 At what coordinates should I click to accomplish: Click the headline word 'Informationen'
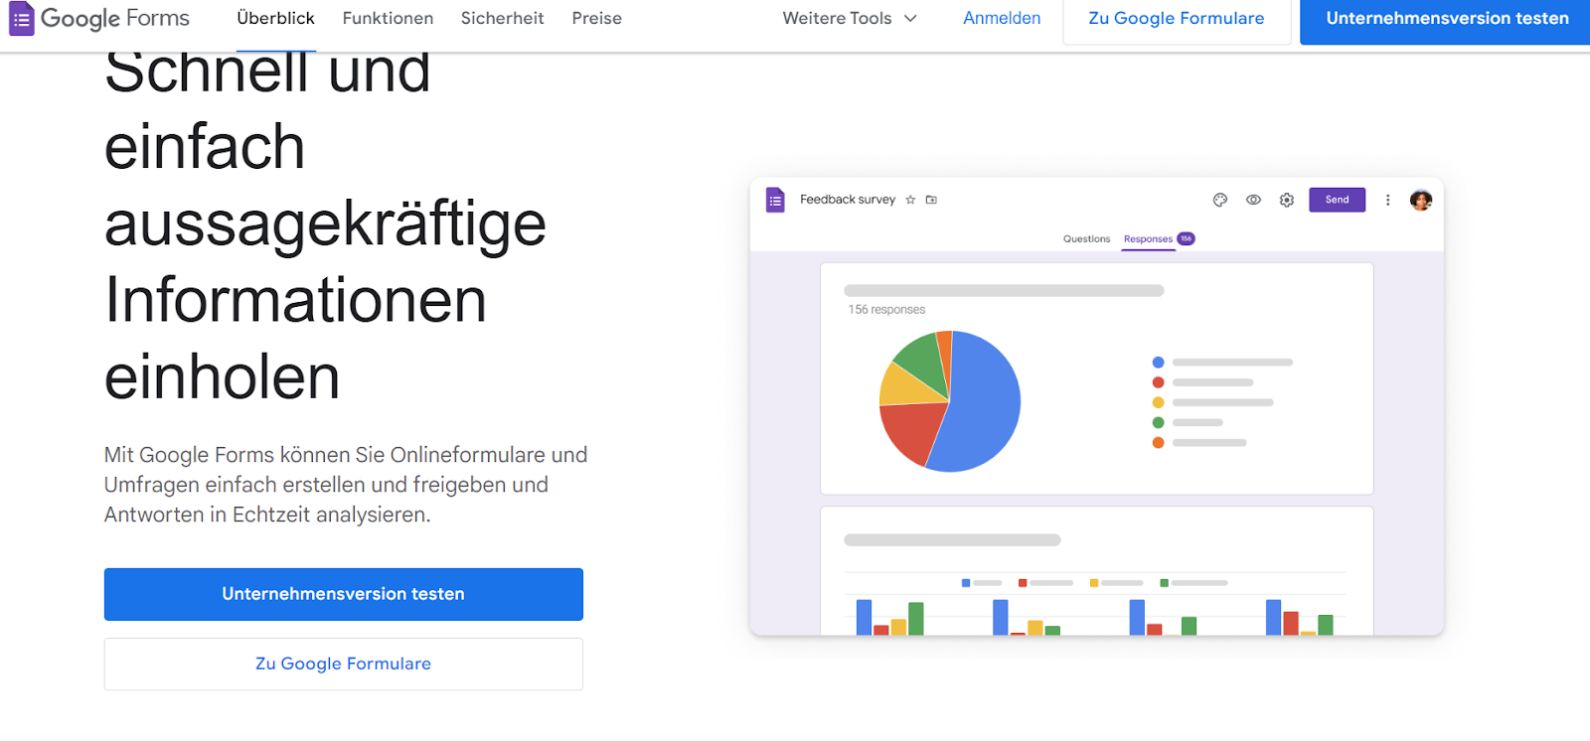pos(296,300)
